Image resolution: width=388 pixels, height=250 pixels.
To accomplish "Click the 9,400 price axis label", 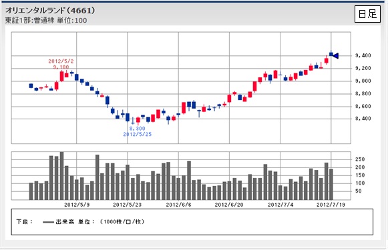I will (363, 55).
